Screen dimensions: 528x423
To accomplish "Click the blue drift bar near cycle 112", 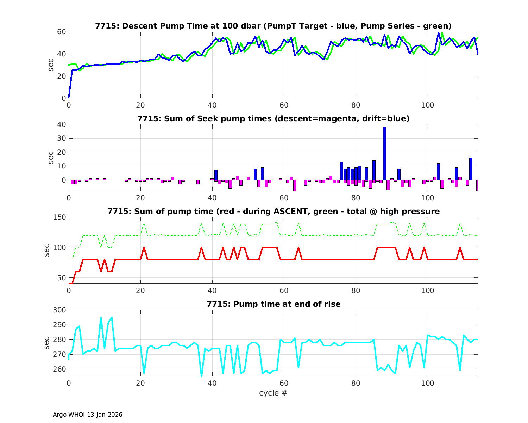I will 471,168.
